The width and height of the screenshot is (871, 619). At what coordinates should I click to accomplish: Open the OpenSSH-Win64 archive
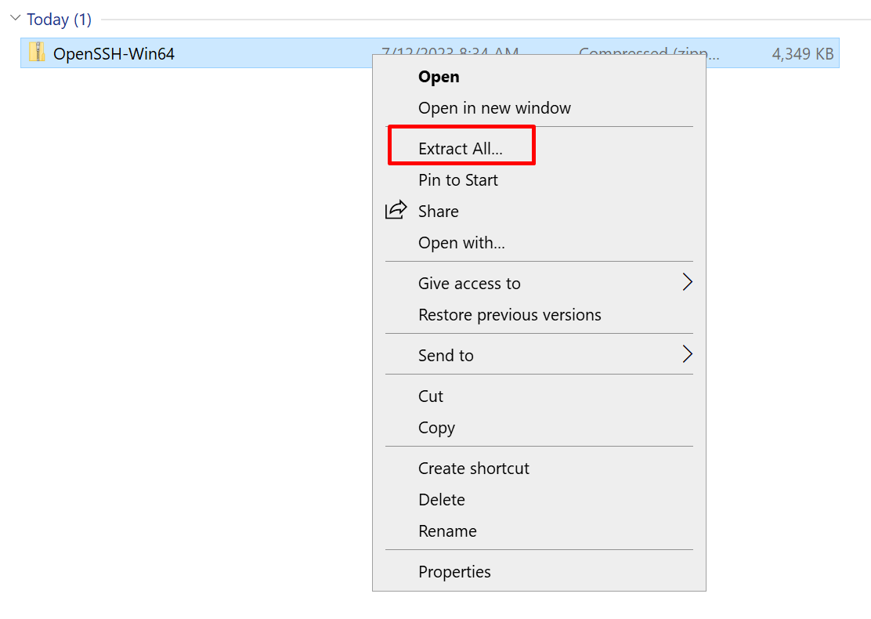438,76
